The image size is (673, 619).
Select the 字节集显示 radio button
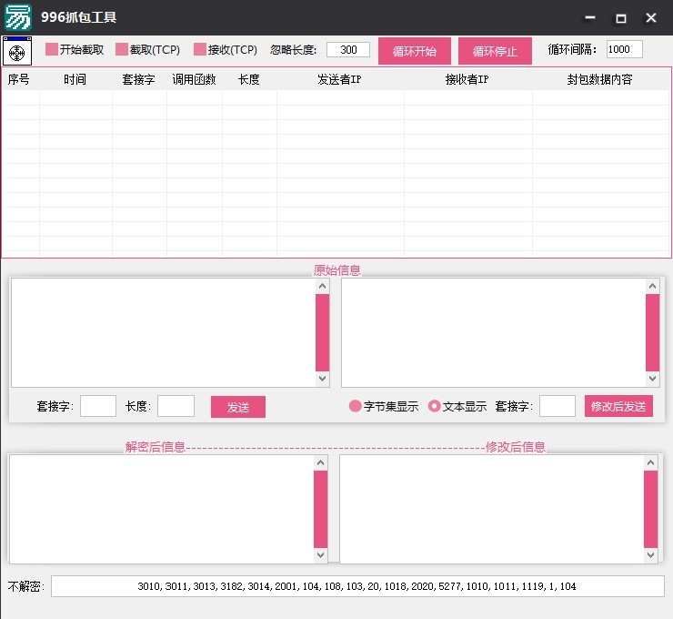pos(355,406)
